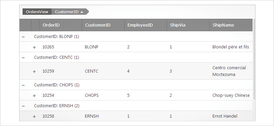Expand details of order 10259
Image resolution: width=274 pixels, height=126 pixels.
(34, 71)
